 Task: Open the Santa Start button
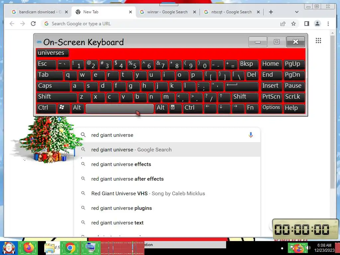coord(8,248)
